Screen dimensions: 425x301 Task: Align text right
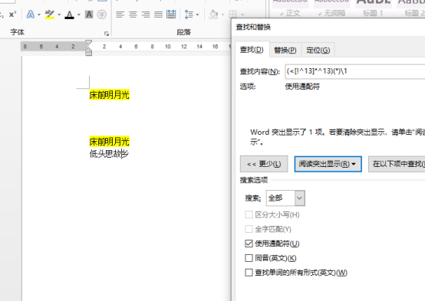[x=146, y=15]
